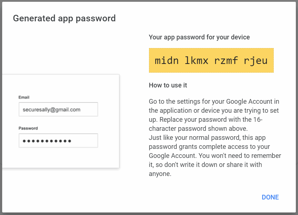
Task: Focus the masked Password field
Action: point(58,140)
